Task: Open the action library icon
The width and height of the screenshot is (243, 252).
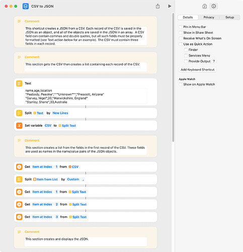Action: tap(204, 7)
